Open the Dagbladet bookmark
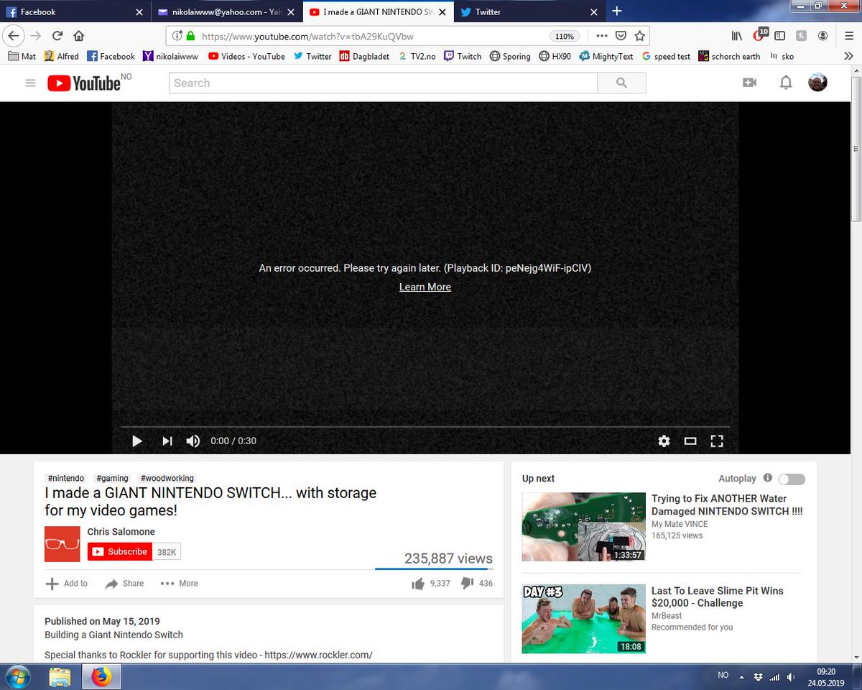 pos(364,56)
